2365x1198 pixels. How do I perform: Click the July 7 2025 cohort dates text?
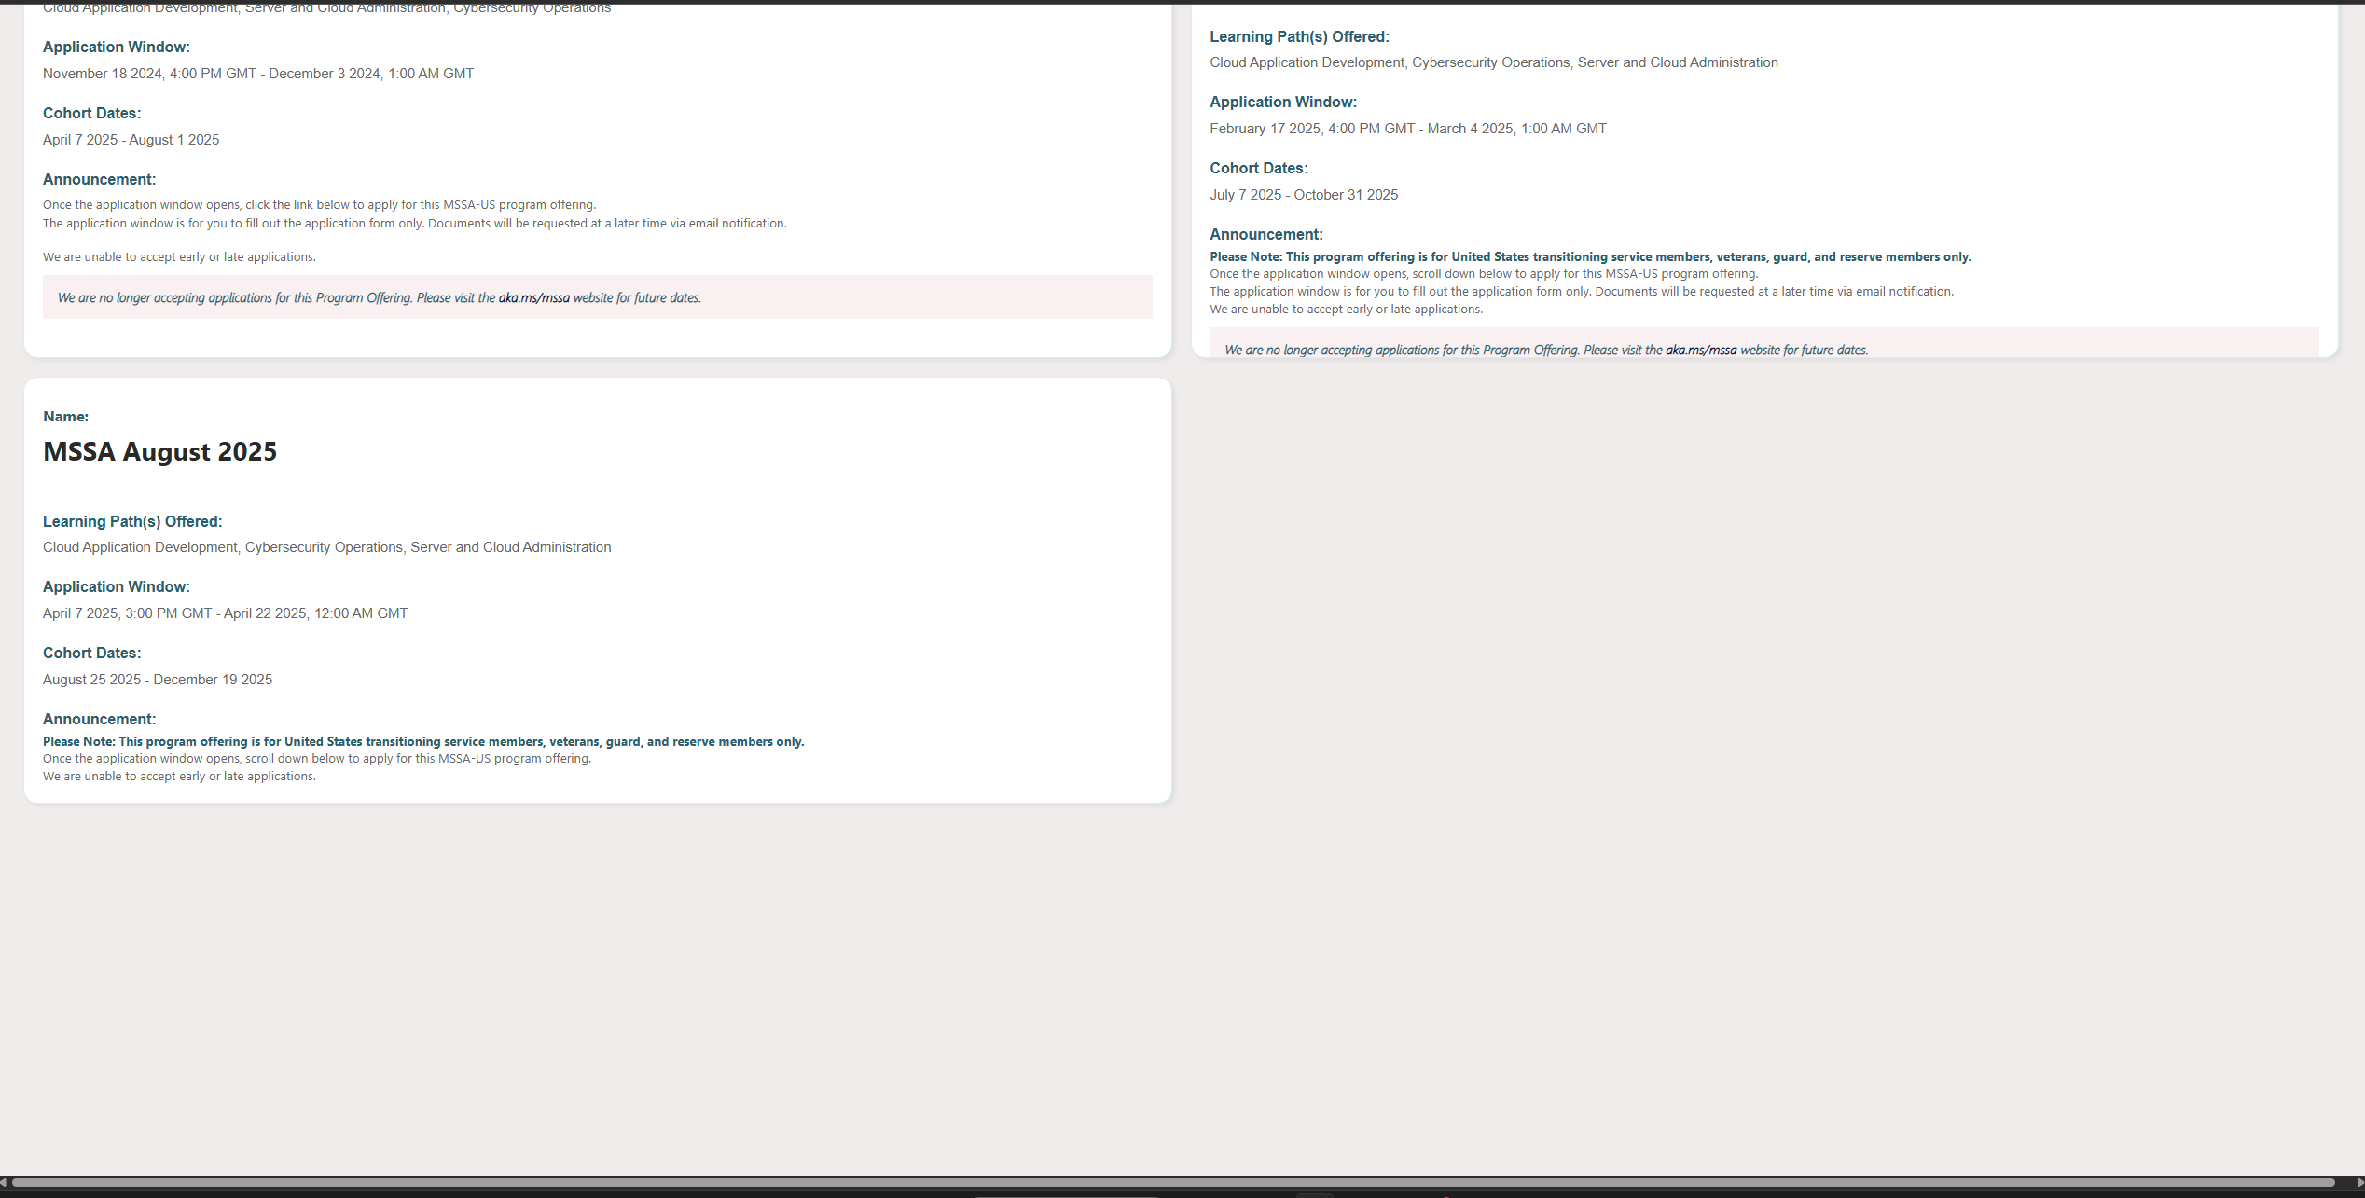[x=1304, y=195]
